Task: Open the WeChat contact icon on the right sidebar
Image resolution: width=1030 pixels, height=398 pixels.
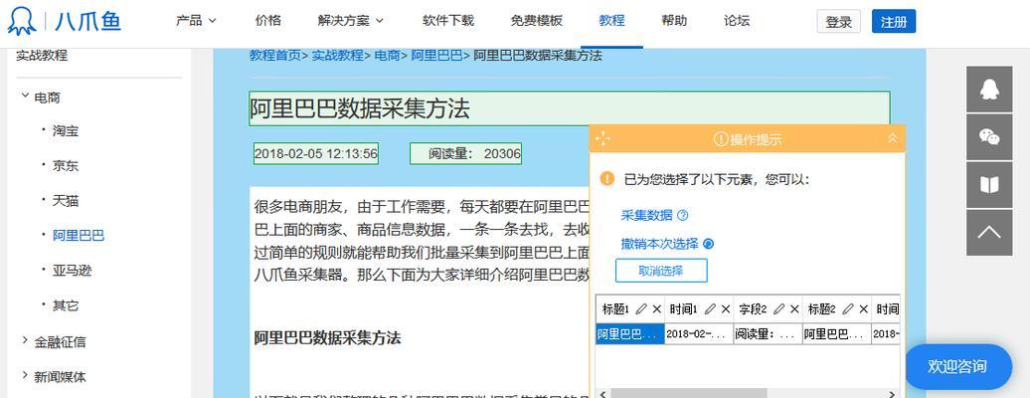Action: (x=988, y=137)
